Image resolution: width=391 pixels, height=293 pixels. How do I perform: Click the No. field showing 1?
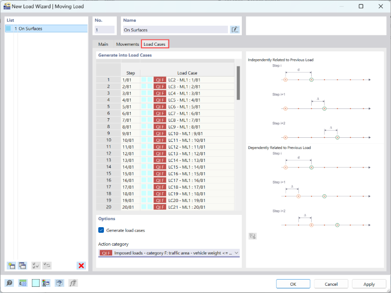click(104, 30)
